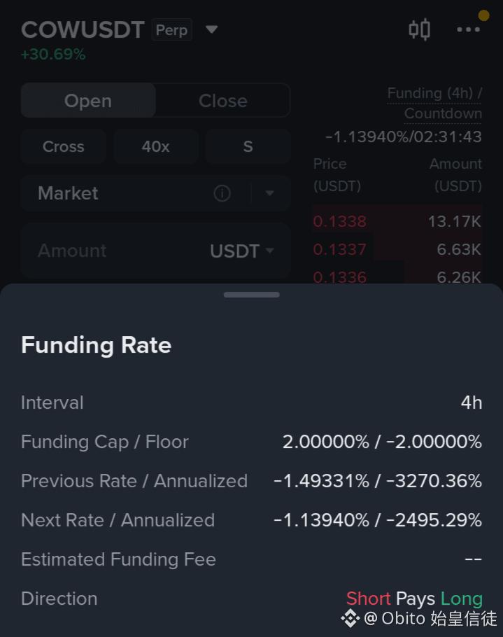Adjust the 40x leverage button
Image resolution: width=503 pixels, height=637 pixels.
(x=155, y=146)
